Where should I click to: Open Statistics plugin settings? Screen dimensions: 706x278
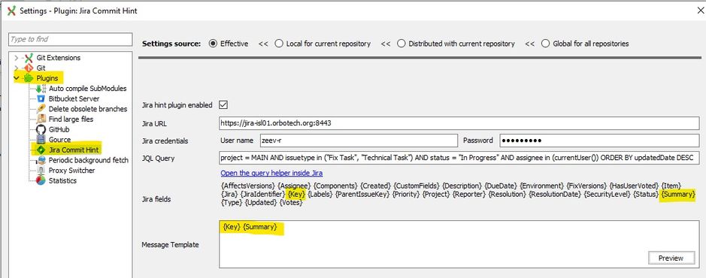62,181
